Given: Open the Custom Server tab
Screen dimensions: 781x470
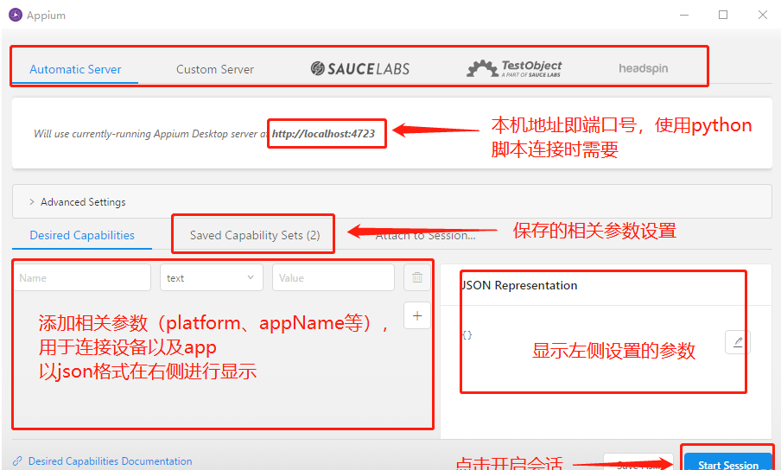Looking at the screenshot, I should coord(215,69).
